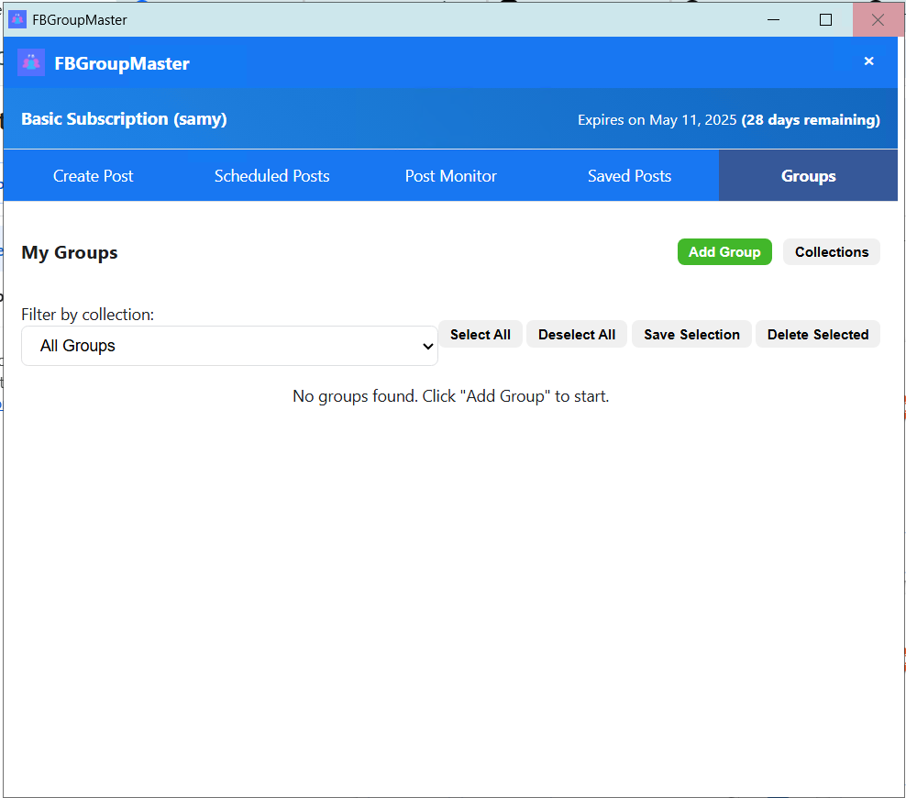Click the No groups found message

click(450, 395)
